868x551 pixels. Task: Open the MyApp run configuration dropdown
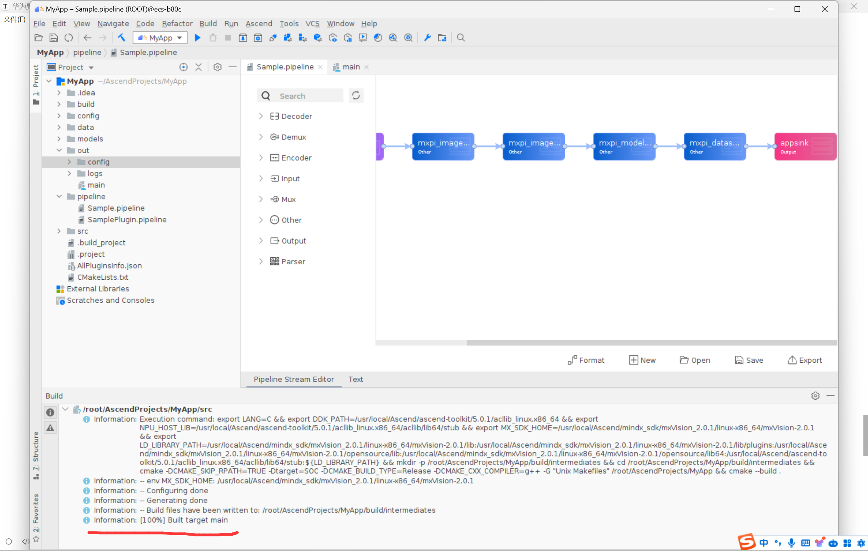point(160,38)
